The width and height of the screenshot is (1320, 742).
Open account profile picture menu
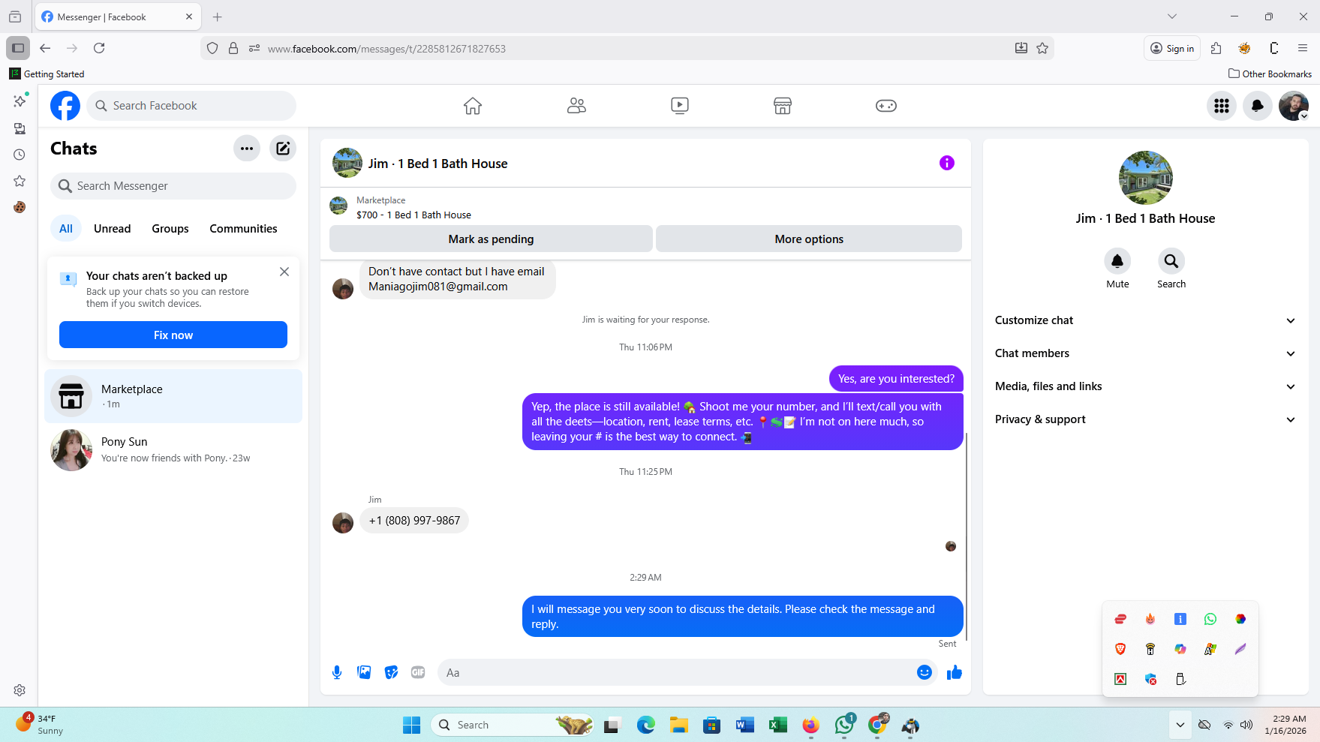(1294, 106)
